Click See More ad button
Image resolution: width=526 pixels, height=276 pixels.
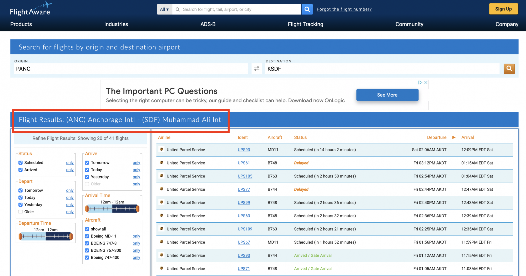[387, 95]
